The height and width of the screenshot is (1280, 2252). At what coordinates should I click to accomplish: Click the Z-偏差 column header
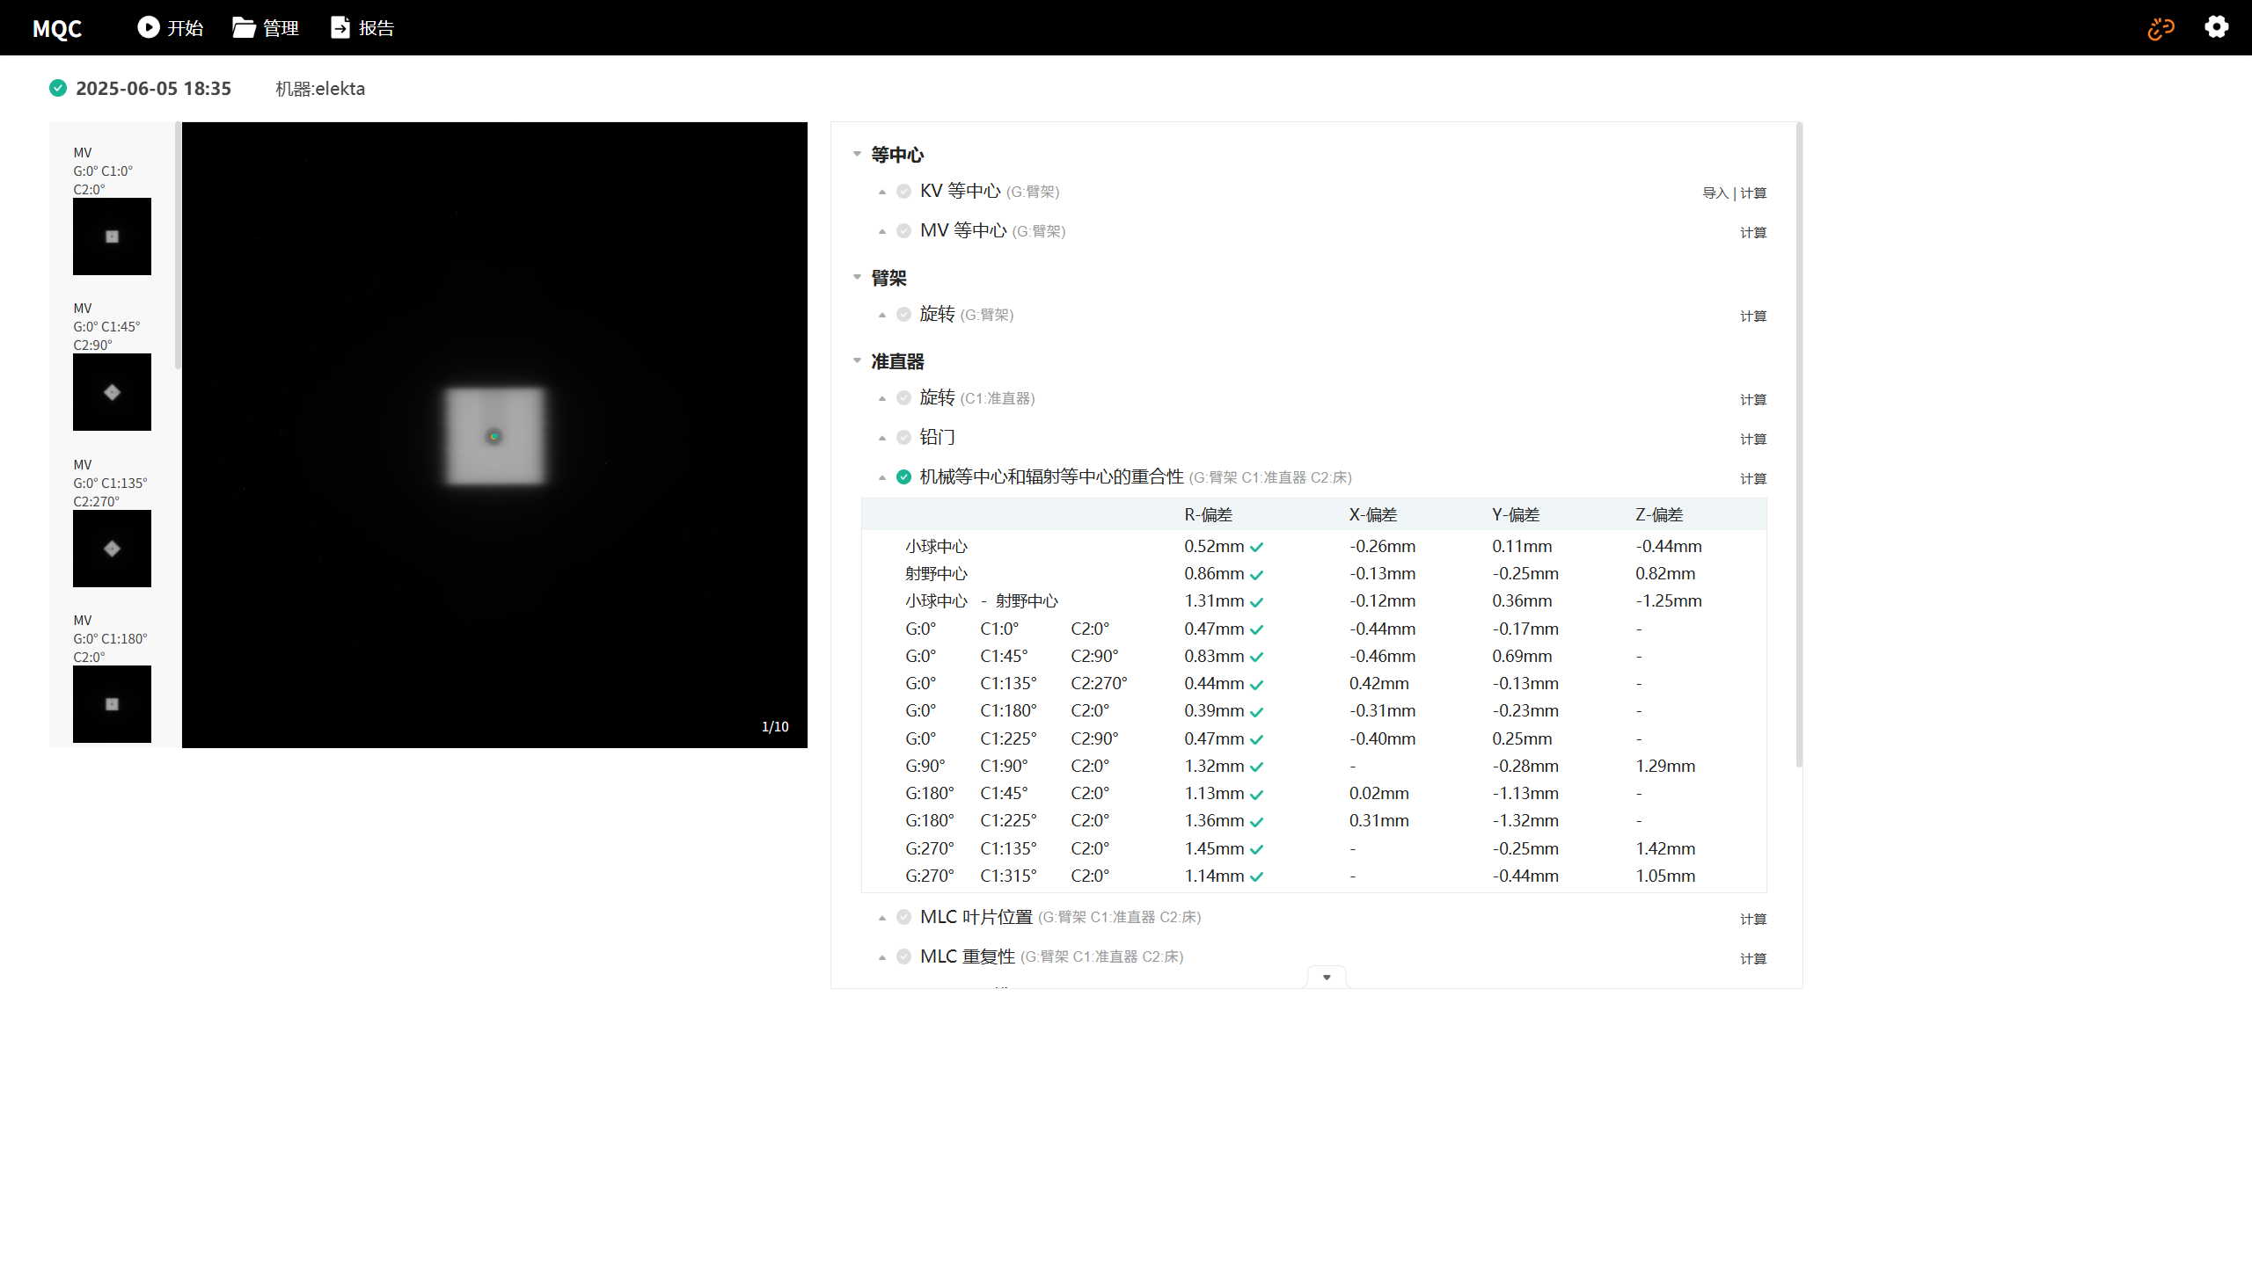[1659, 515]
